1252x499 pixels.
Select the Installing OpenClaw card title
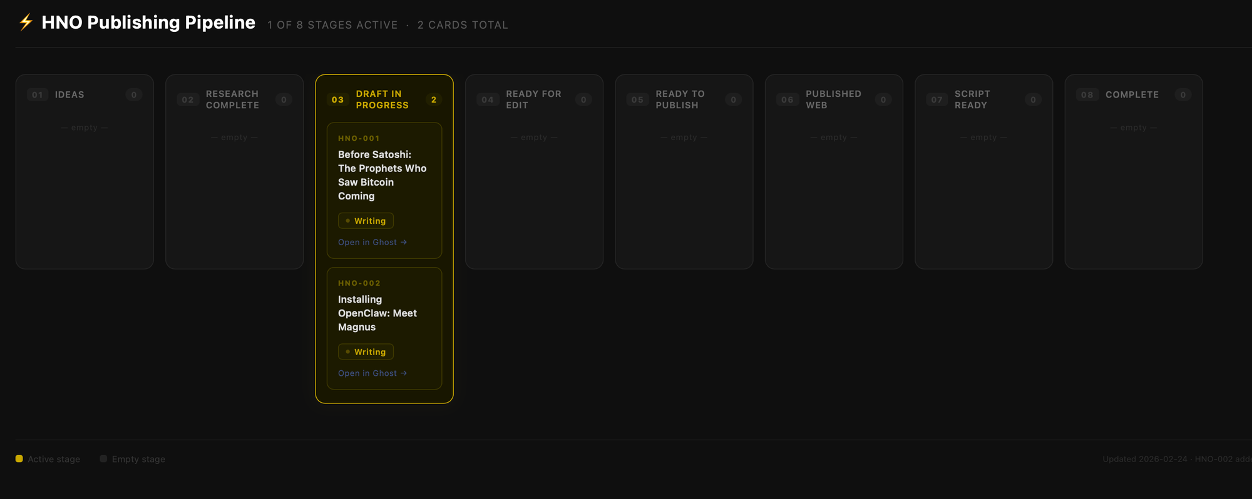[x=377, y=313]
